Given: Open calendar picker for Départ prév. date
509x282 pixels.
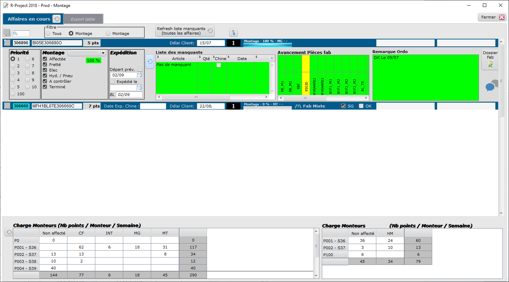Looking at the screenshot, I should click(x=139, y=75).
